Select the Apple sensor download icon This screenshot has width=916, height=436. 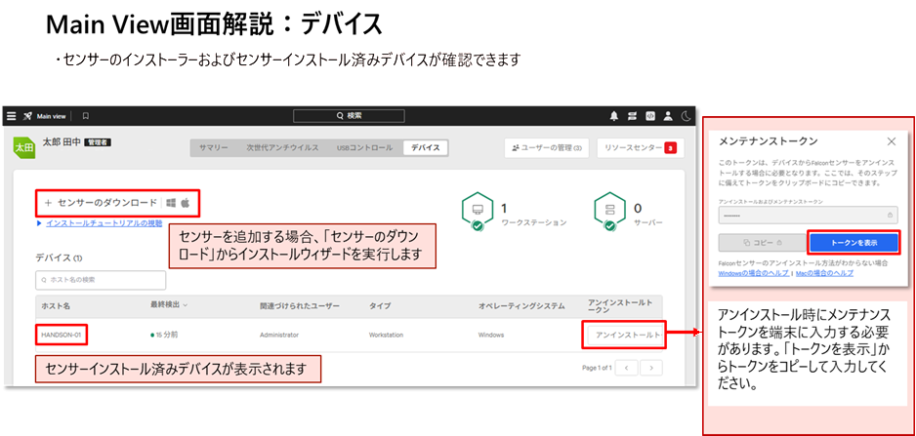point(185,202)
